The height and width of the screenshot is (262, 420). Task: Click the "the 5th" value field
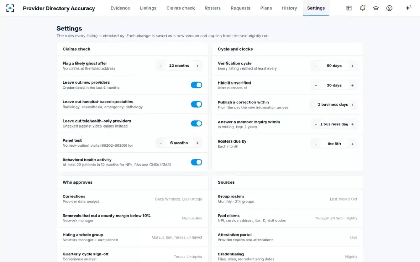[334, 144]
